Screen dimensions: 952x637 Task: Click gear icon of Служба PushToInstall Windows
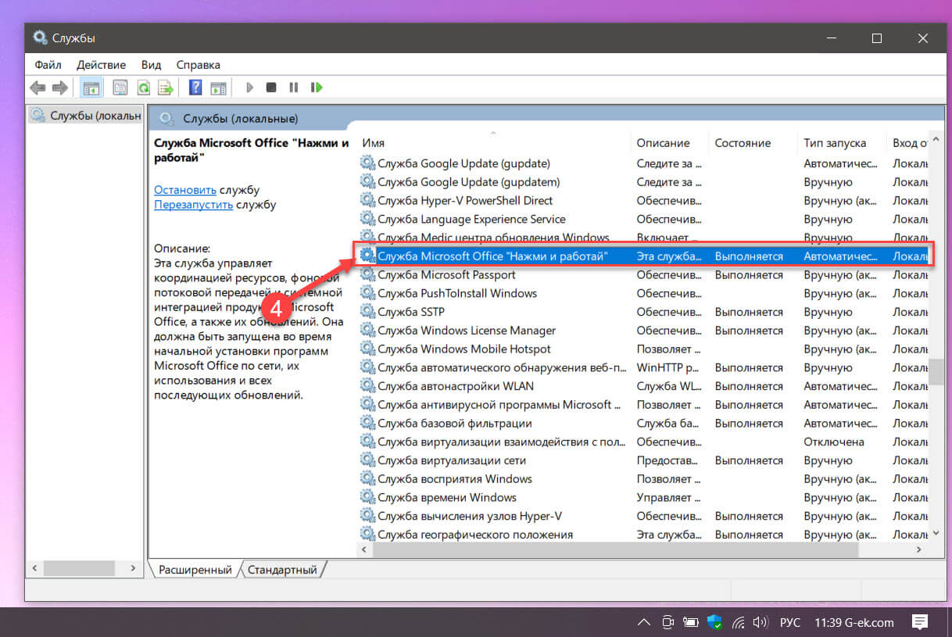[x=367, y=294]
